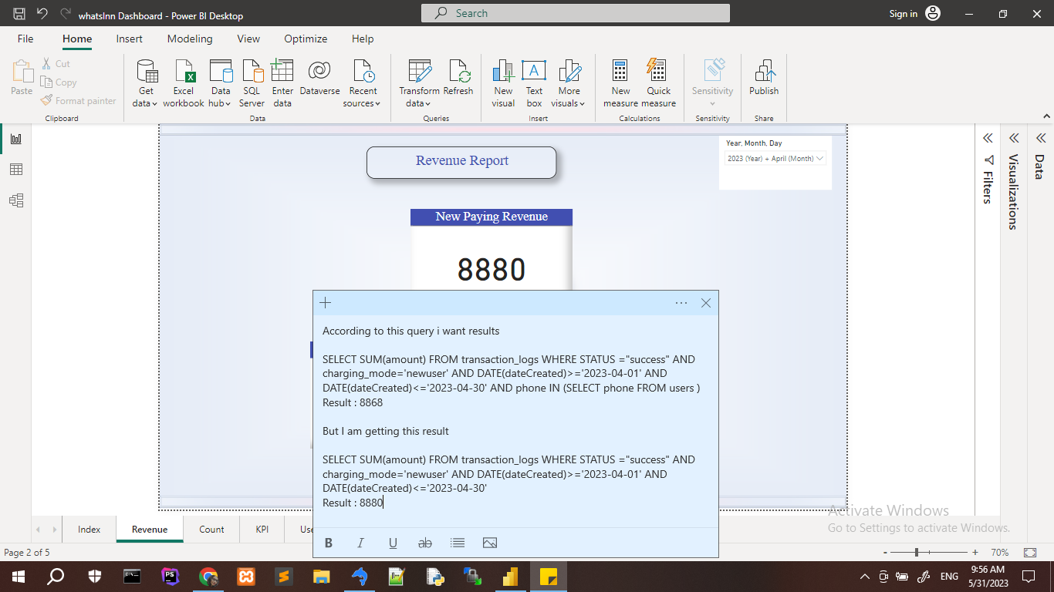The image size is (1054, 592).
Task: Toggle bullet list in the sticky note
Action: pos(458,543)
